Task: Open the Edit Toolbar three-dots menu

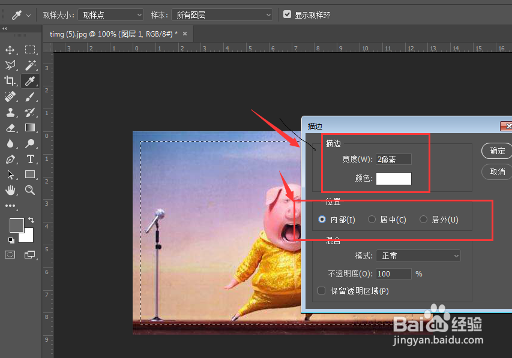Action: click(x=10, y=206)
